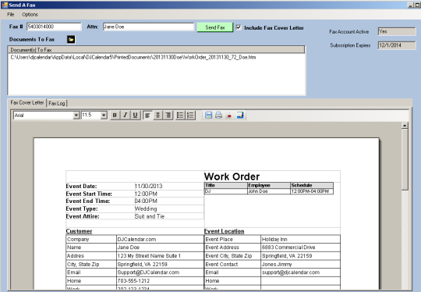Open the 11.5 font size dropdown
Image resolution: width=421 pixels, height=292 pixels.
pyautogui.click(x=104, y=116)
